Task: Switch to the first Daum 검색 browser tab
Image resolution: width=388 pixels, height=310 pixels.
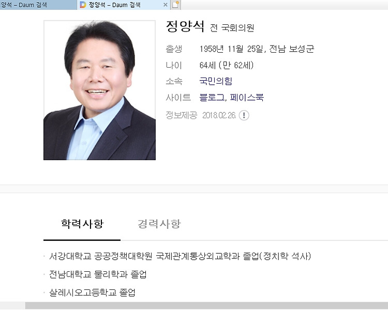Action: (38, 5)
